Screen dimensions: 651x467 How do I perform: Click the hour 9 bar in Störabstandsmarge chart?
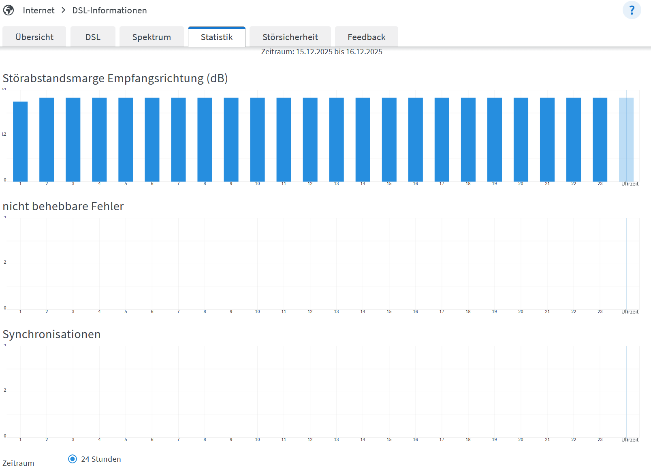pyautogui.click(x=231, y=140)
